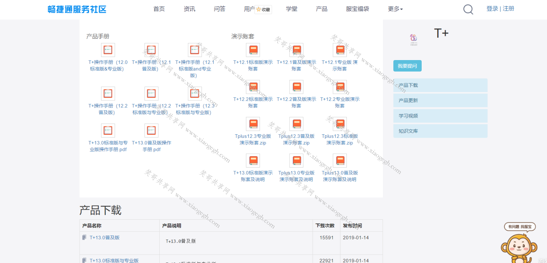Open the 问答 navigation item
Screen dimensions: 547x263
click(x=219, y=9)
